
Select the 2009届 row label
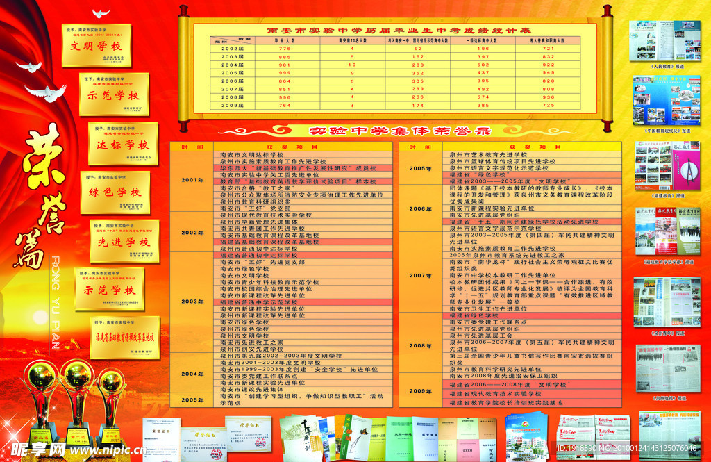click(x=232, y=106)
